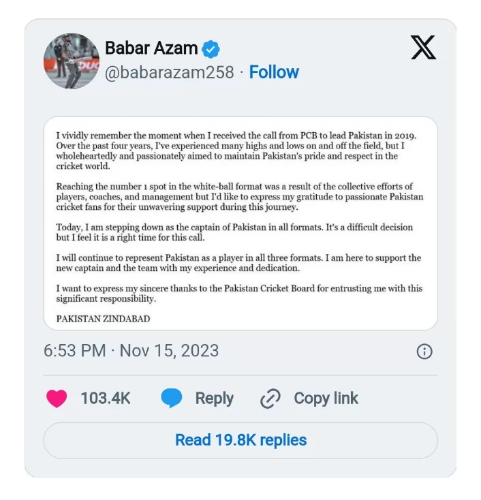Like the tweet with the heart icon
Image resolution: width=481 pixels, height=500 pixels.
pos(57,399)
